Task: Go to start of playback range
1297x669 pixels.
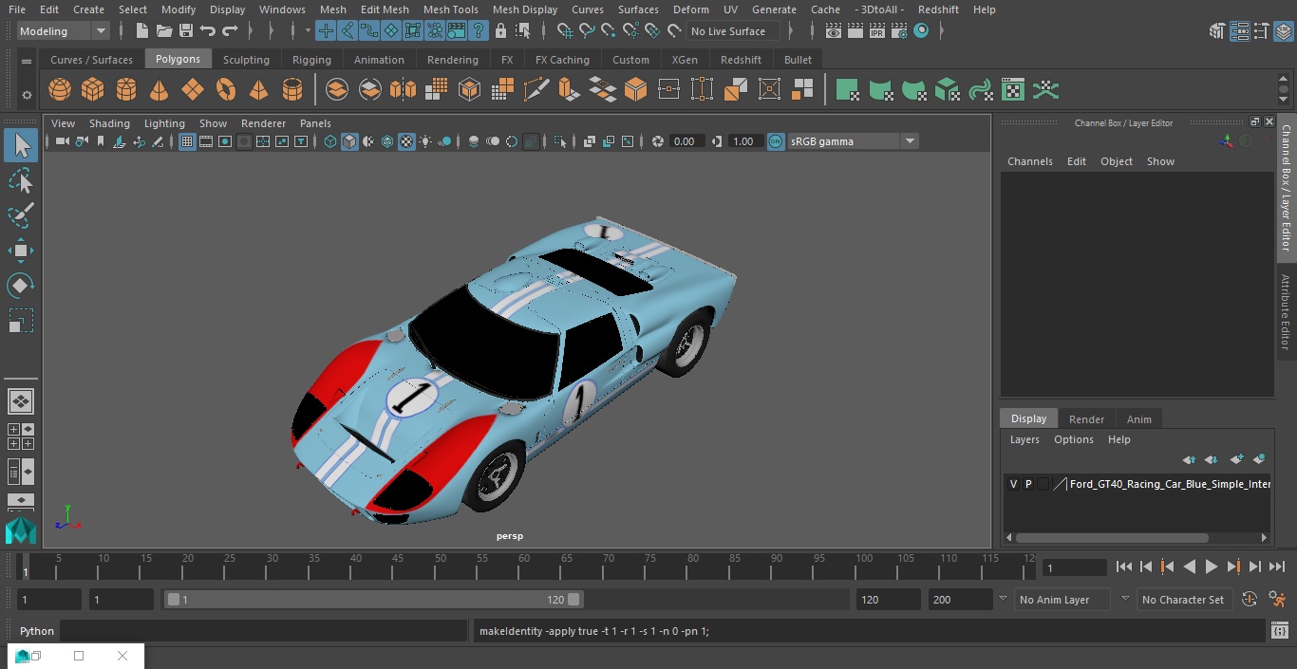Action: (x=1123, y=567)
